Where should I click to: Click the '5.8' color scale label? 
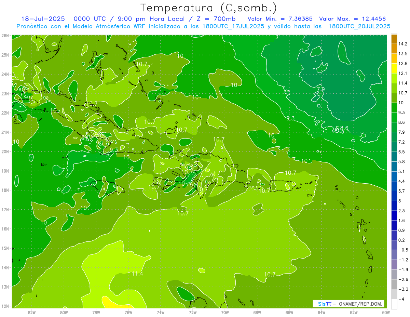tap(402, 161)
